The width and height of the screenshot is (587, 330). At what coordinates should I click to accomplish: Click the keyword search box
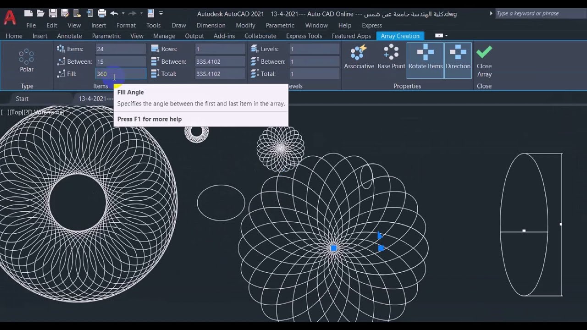(x=540, y=14)
